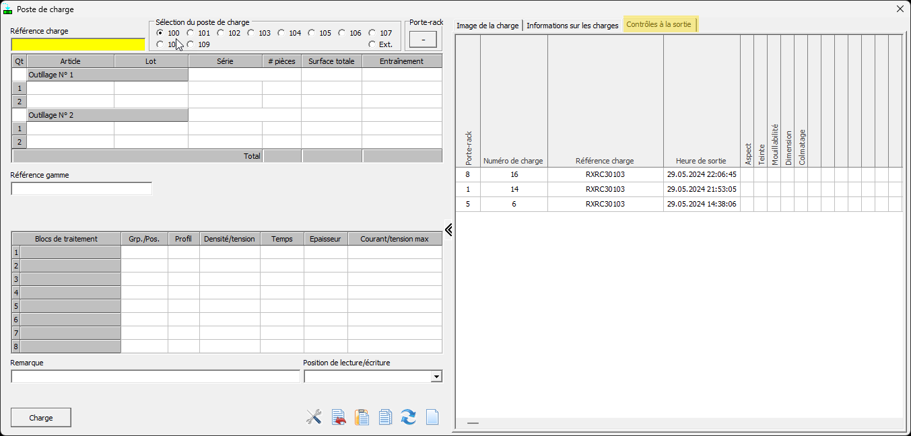
Task: Choose charging station 109
Action: (191, 44)
